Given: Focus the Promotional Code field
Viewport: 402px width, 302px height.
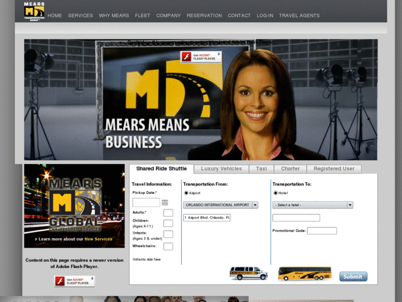Looking at the screenshot, I should (x=322, y=231).
